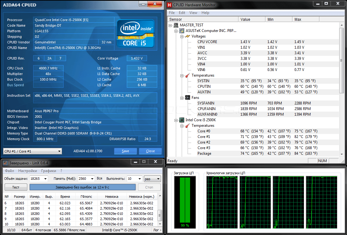
Task: Open the CPU #1 / Core #1 dropdown
Action: 33,151
